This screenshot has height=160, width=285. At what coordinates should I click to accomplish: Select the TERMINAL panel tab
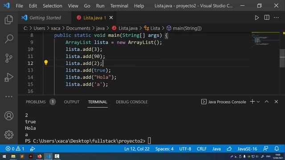(x=98, y=102)
